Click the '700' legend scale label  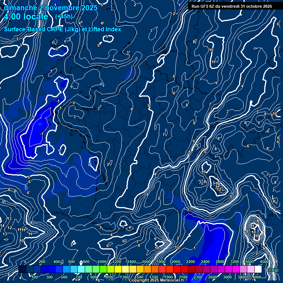coord(79,277)
